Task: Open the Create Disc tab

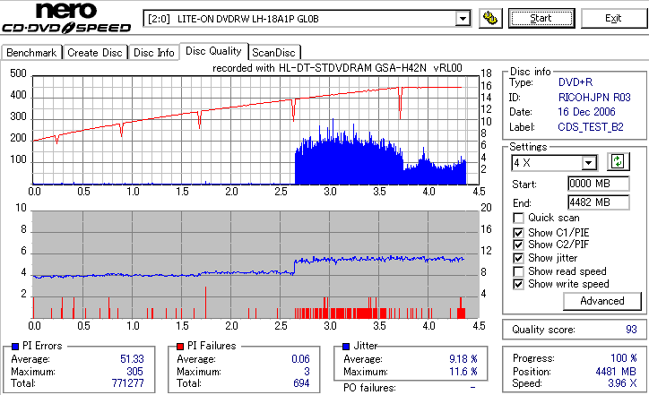Action: [x=95, y=53]
